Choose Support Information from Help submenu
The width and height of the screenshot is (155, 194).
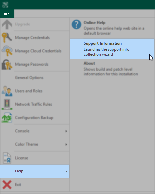tap(112, 49)
